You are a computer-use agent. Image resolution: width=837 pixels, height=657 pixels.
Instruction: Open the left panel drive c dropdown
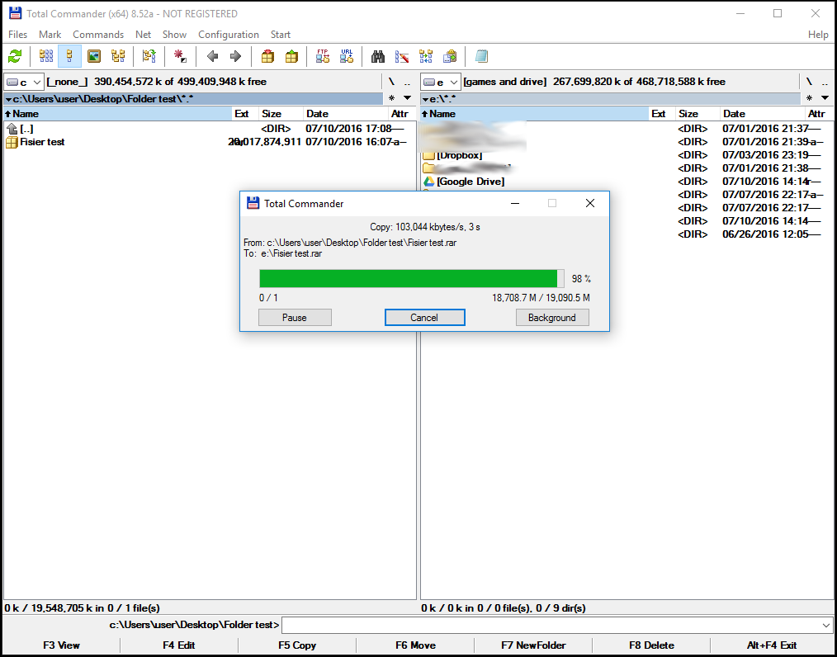[x=23, y=82]
